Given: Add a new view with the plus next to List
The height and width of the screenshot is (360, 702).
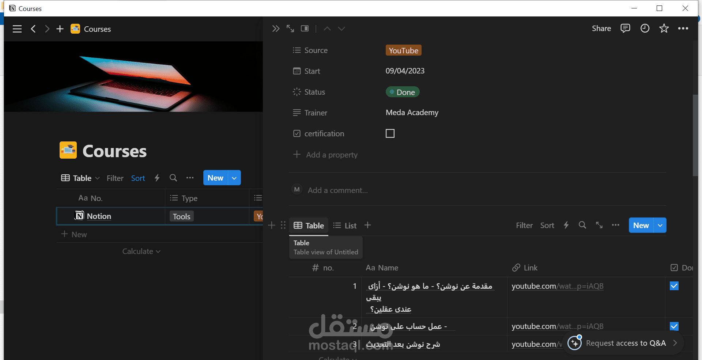Looking at the screenshot, I should coord(368,225).
